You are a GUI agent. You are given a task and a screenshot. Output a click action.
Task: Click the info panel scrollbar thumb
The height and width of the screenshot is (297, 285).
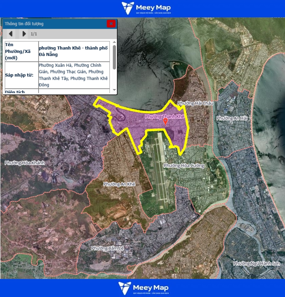114,57
